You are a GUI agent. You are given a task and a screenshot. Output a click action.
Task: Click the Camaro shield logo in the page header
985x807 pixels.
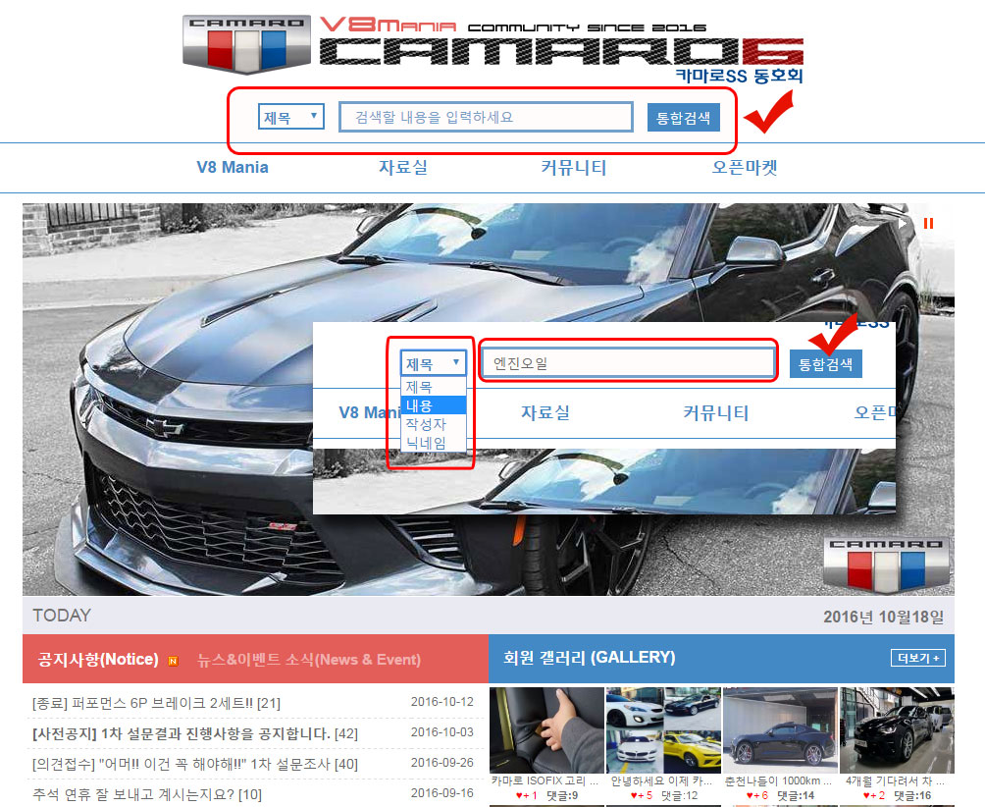(247, 43)
